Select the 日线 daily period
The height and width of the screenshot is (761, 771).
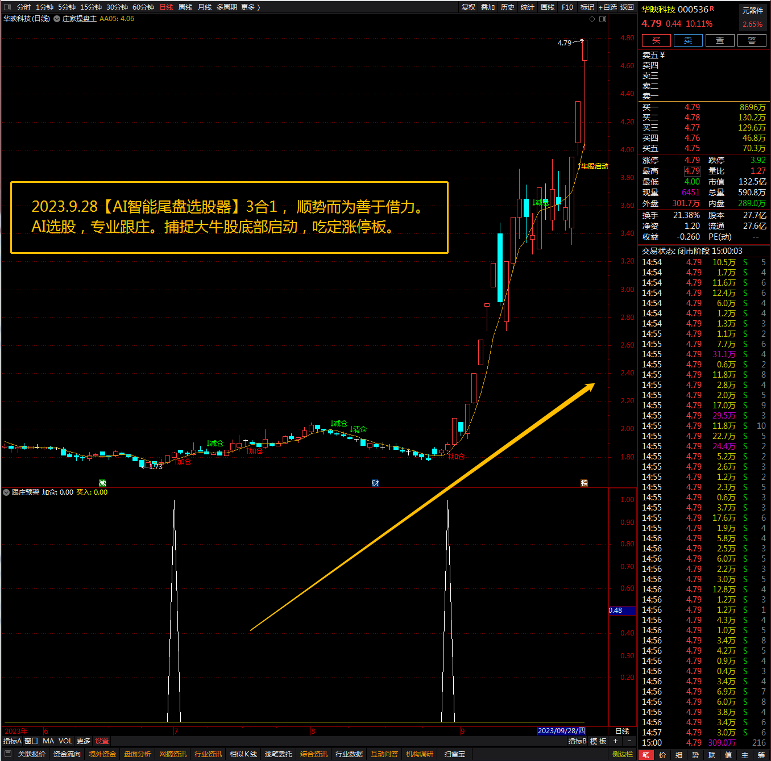tap(166, 7)
